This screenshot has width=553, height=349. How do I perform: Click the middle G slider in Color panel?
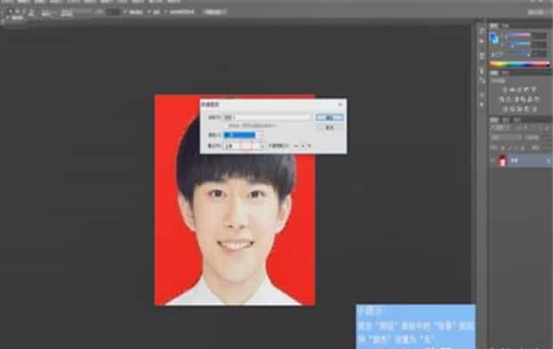point(517,45)
